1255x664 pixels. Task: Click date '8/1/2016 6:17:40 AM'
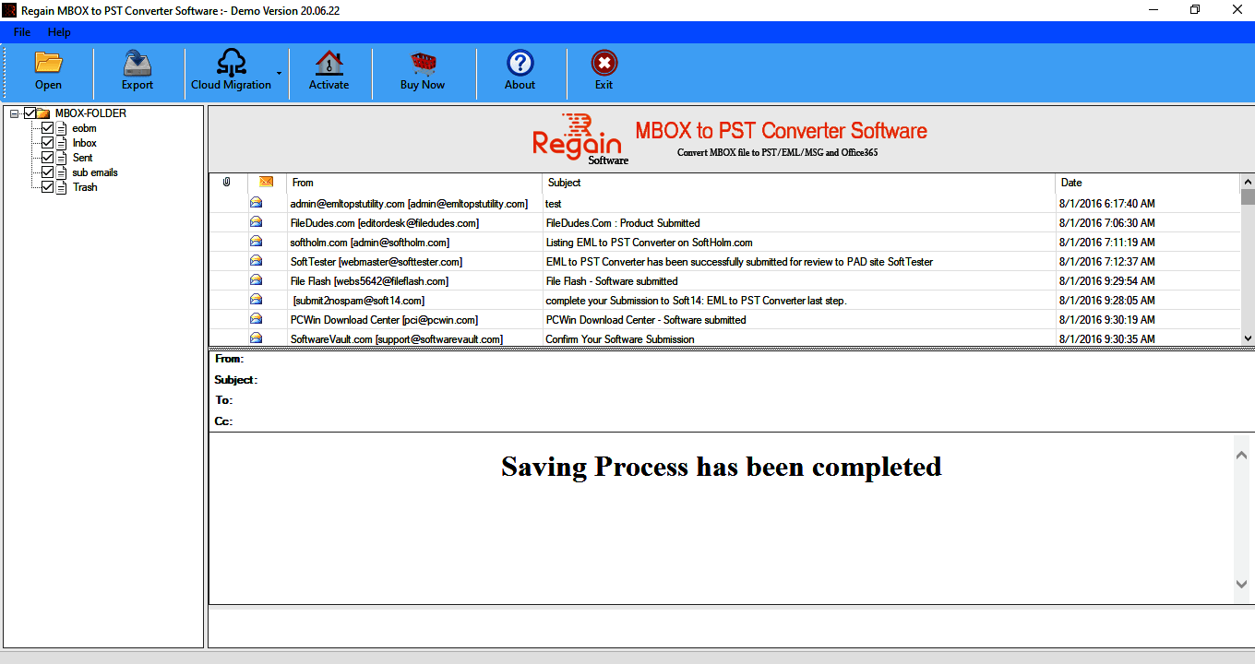(x=1107, y=204)
